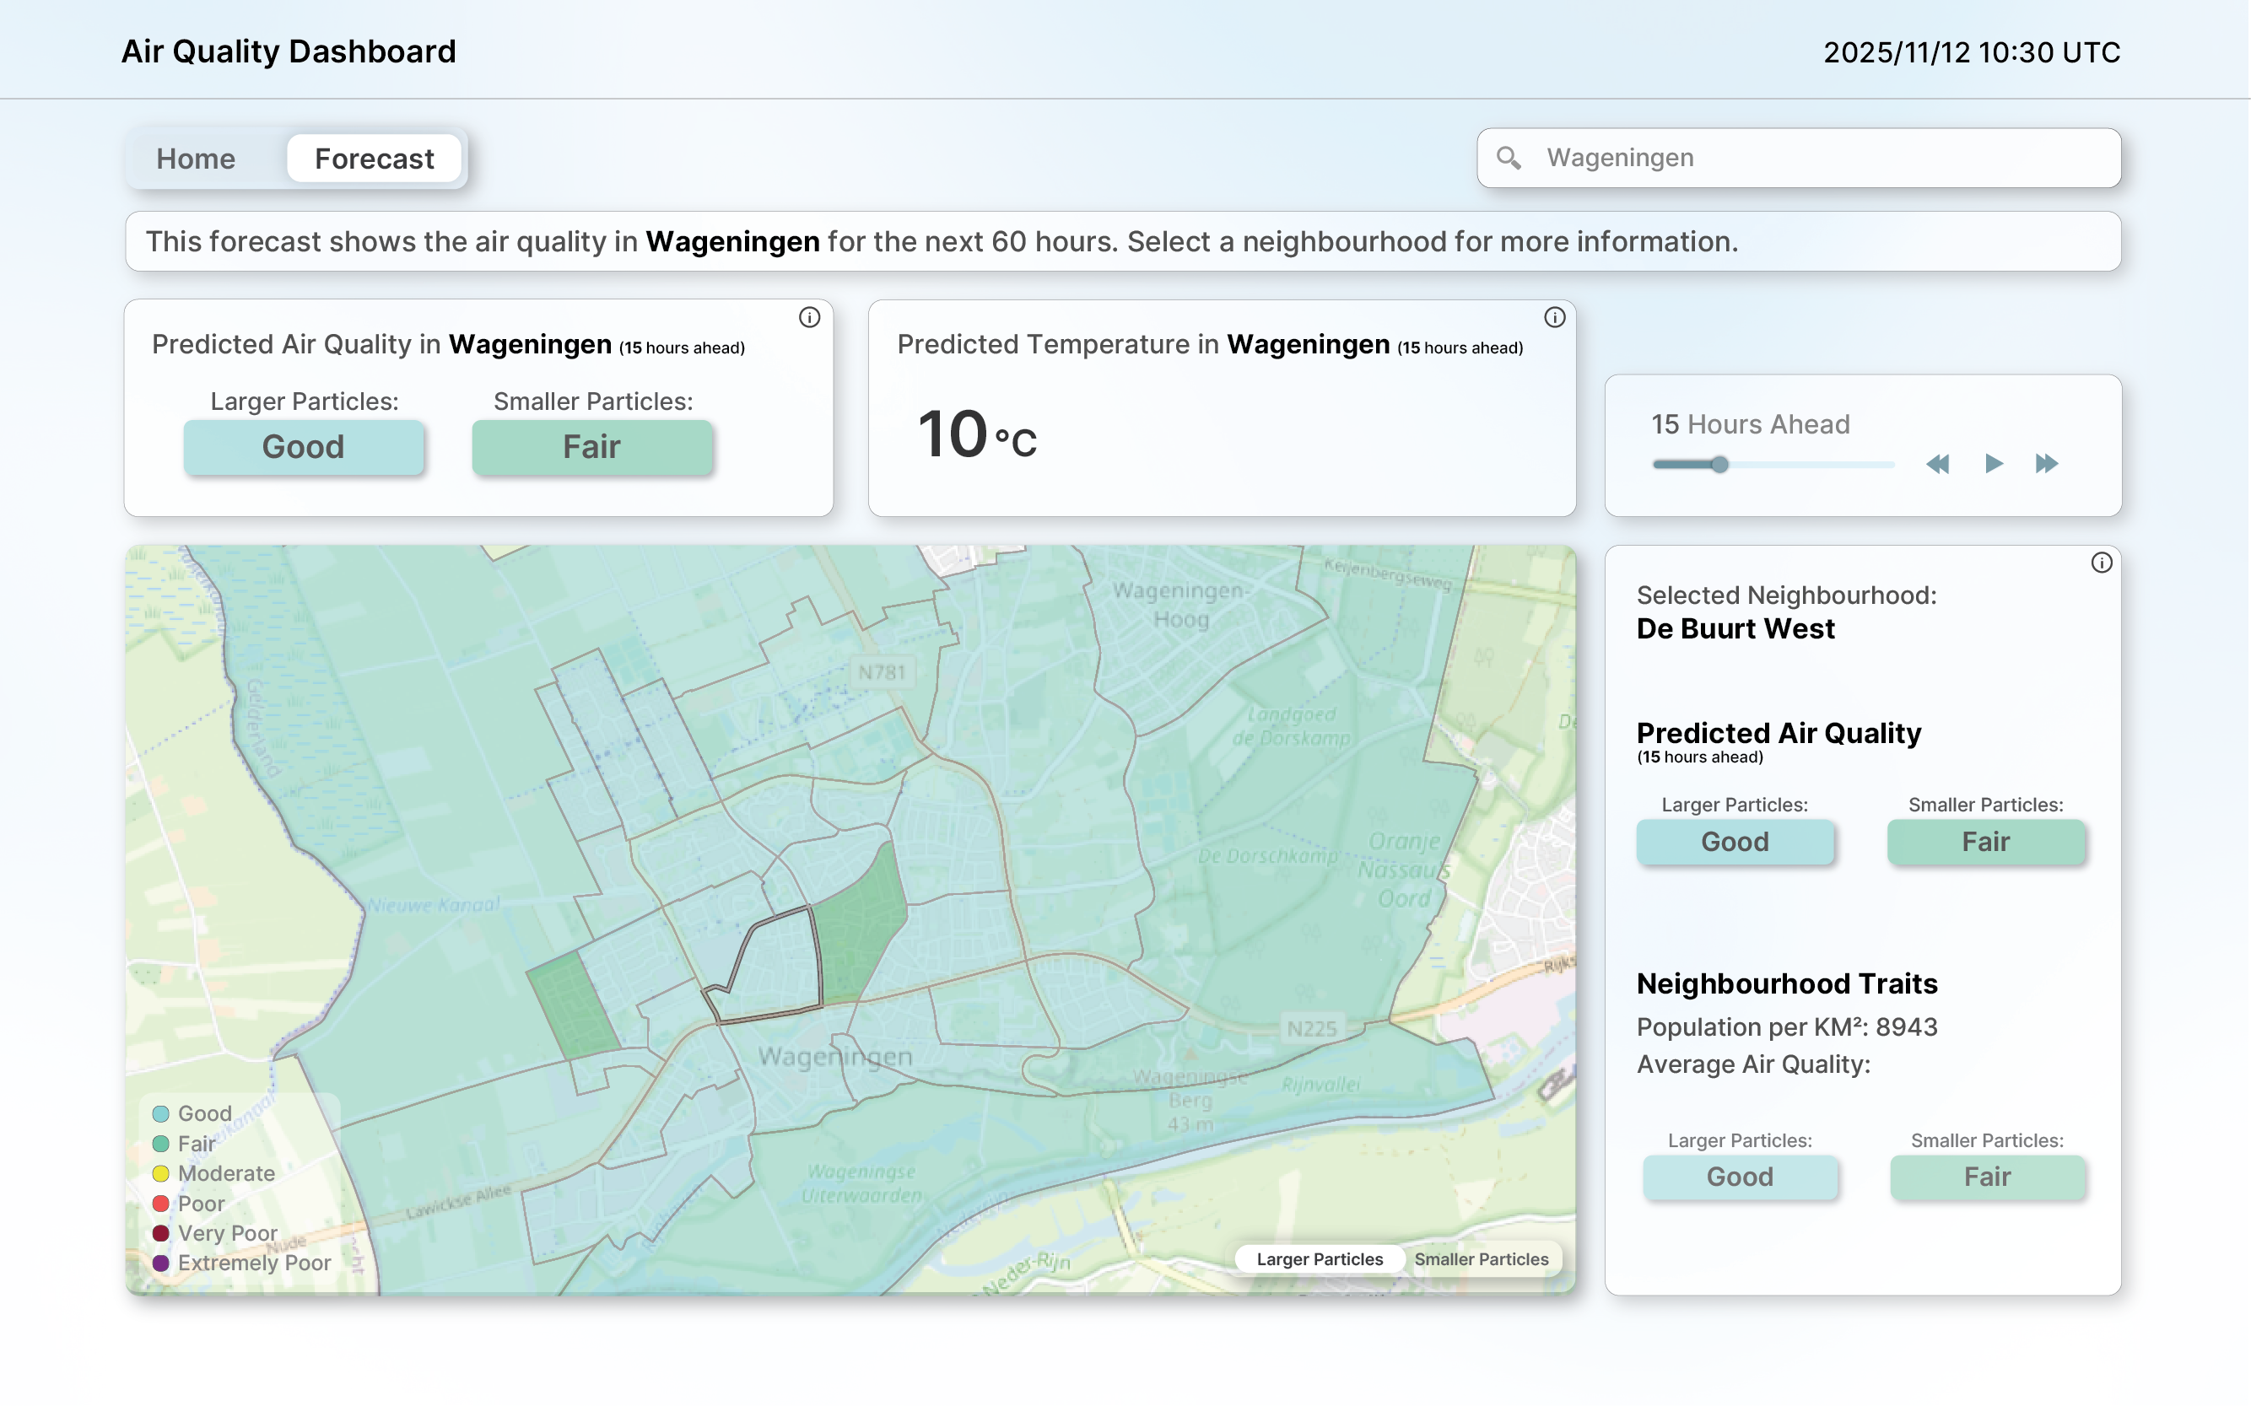The image size is (2251, 1406).
Task: Click the Very Poor legend dot
Action: pos(161,1233)
